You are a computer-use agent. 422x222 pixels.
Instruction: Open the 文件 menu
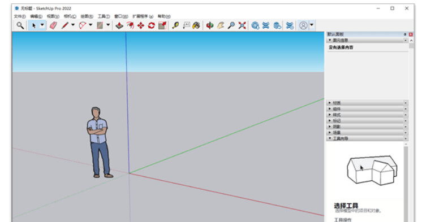[20, 16]
